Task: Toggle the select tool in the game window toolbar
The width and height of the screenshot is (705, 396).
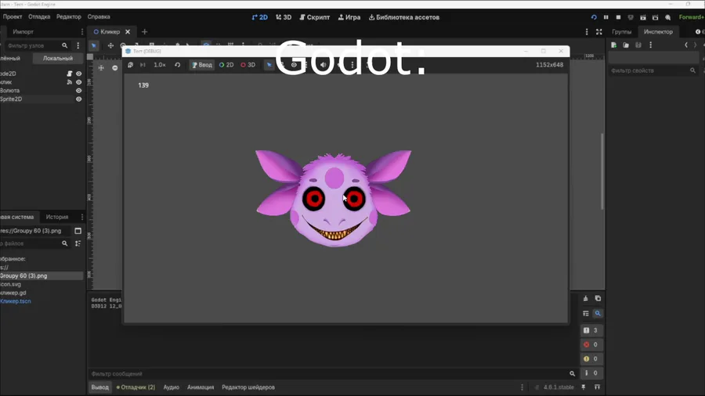Action: tap(269, 65)
